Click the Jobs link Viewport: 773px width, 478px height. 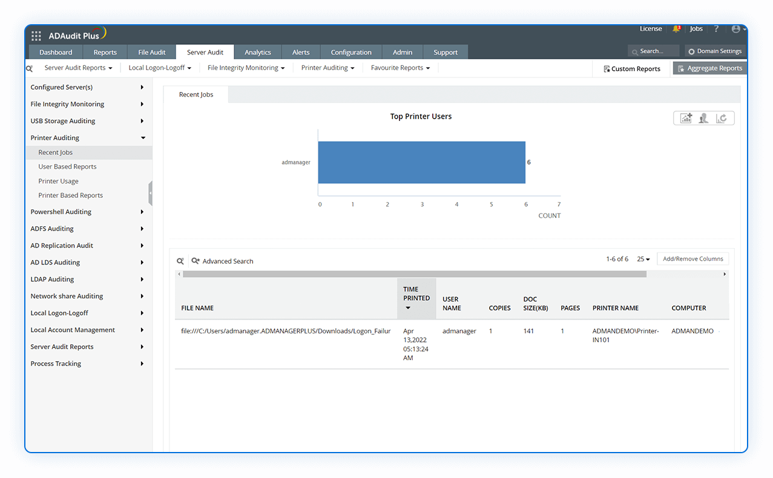[x=696, y=29]
